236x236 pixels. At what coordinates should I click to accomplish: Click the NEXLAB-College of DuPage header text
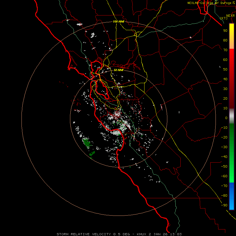point(212,3)
